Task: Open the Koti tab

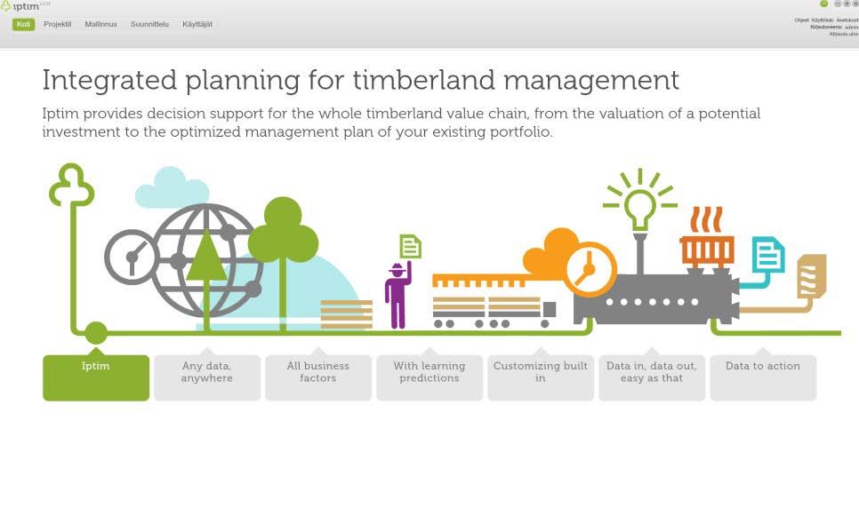Action: click(x=23, y=24)
